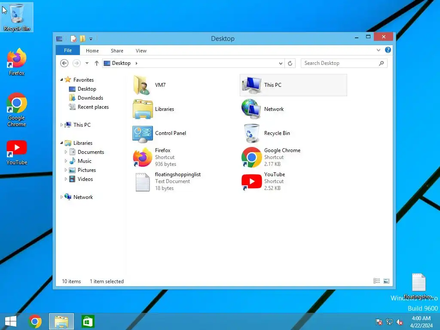
Task: Expand Network in navigation pane
Action: [x=61, y=197]
